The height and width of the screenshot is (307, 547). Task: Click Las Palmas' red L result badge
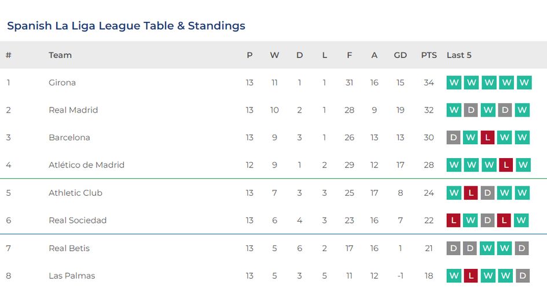click(471, 276)
